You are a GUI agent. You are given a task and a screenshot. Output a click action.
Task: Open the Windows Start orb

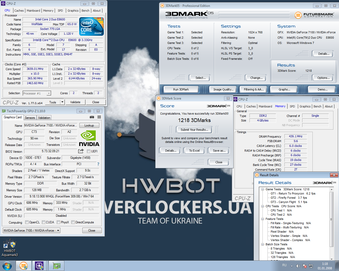tap(7, 266)
